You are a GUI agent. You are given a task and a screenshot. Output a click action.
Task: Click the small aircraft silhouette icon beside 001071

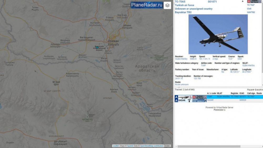point(242,1)
